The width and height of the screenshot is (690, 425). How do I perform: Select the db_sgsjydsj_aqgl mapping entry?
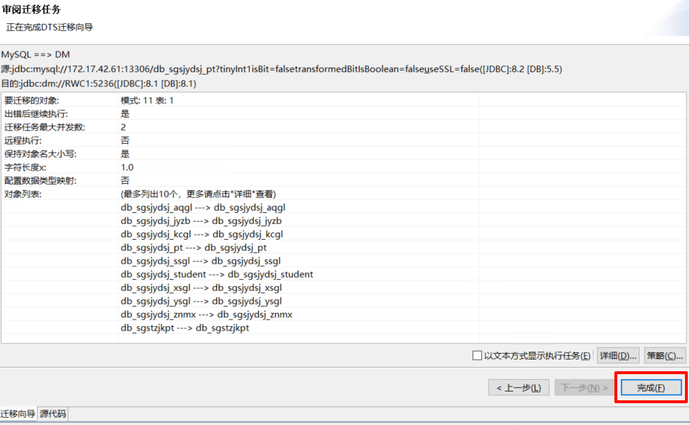(203, 207)
